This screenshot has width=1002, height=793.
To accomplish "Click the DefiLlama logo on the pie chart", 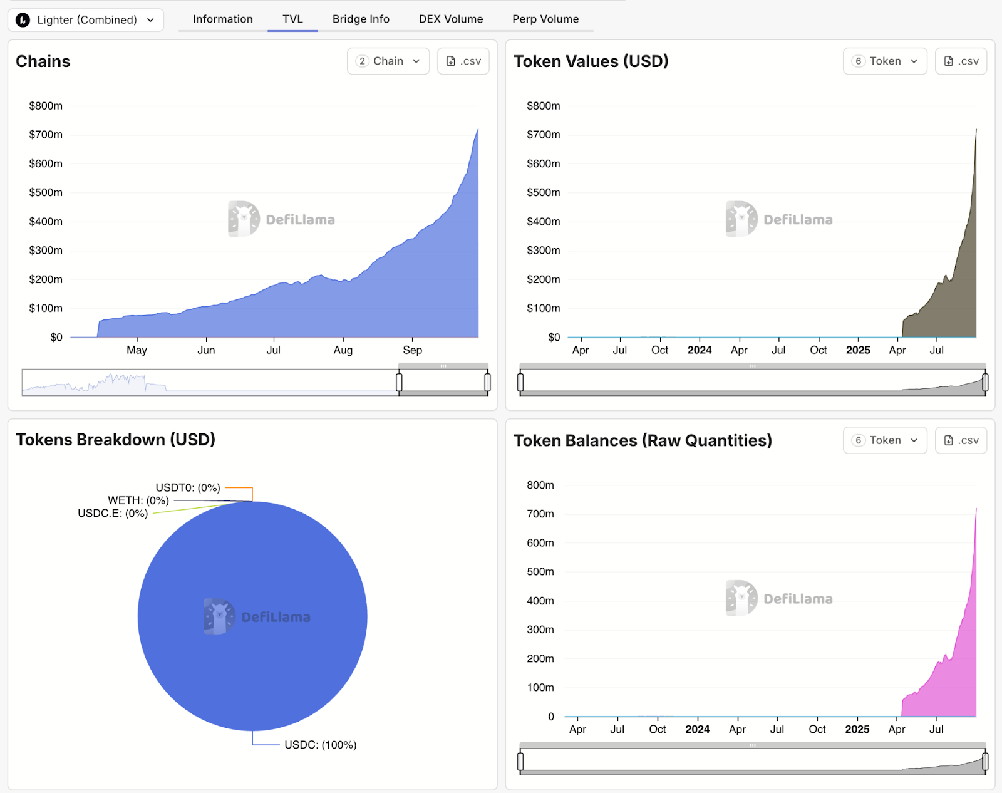I will point(219,616).
